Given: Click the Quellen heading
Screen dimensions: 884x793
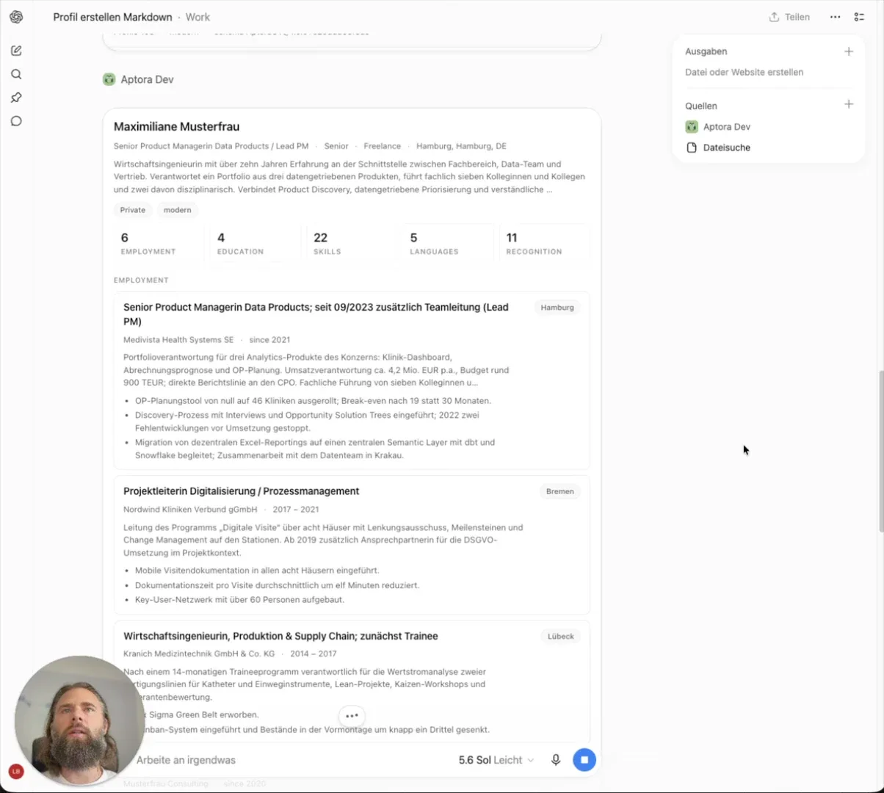Looking at the screenshot, I should [701, 106].
